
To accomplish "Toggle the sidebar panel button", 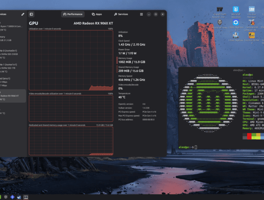I will [31, 14].
